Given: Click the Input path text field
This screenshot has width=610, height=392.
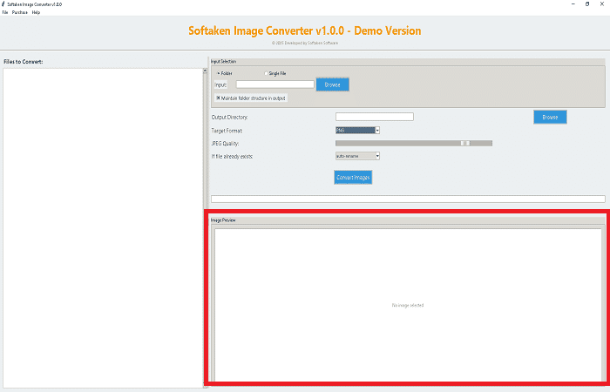Looking at the screenshot, I should click(275, 84).
